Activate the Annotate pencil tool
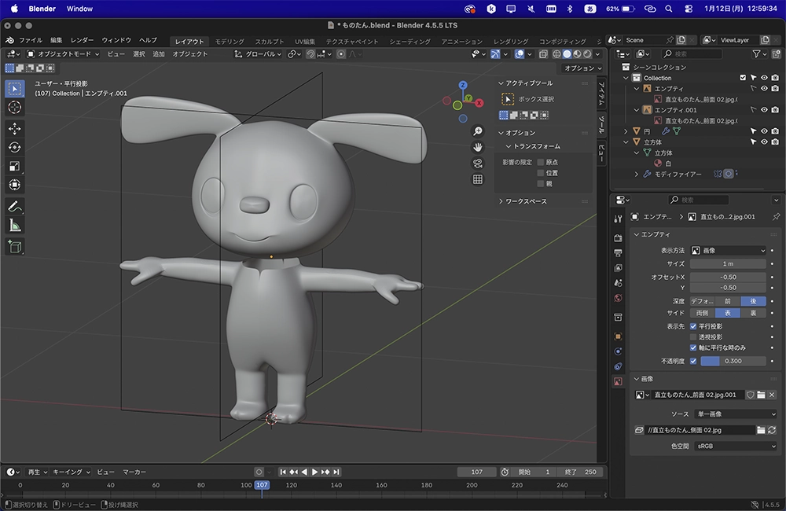Screen dimensions: 786x511 (x=15, y=207)
